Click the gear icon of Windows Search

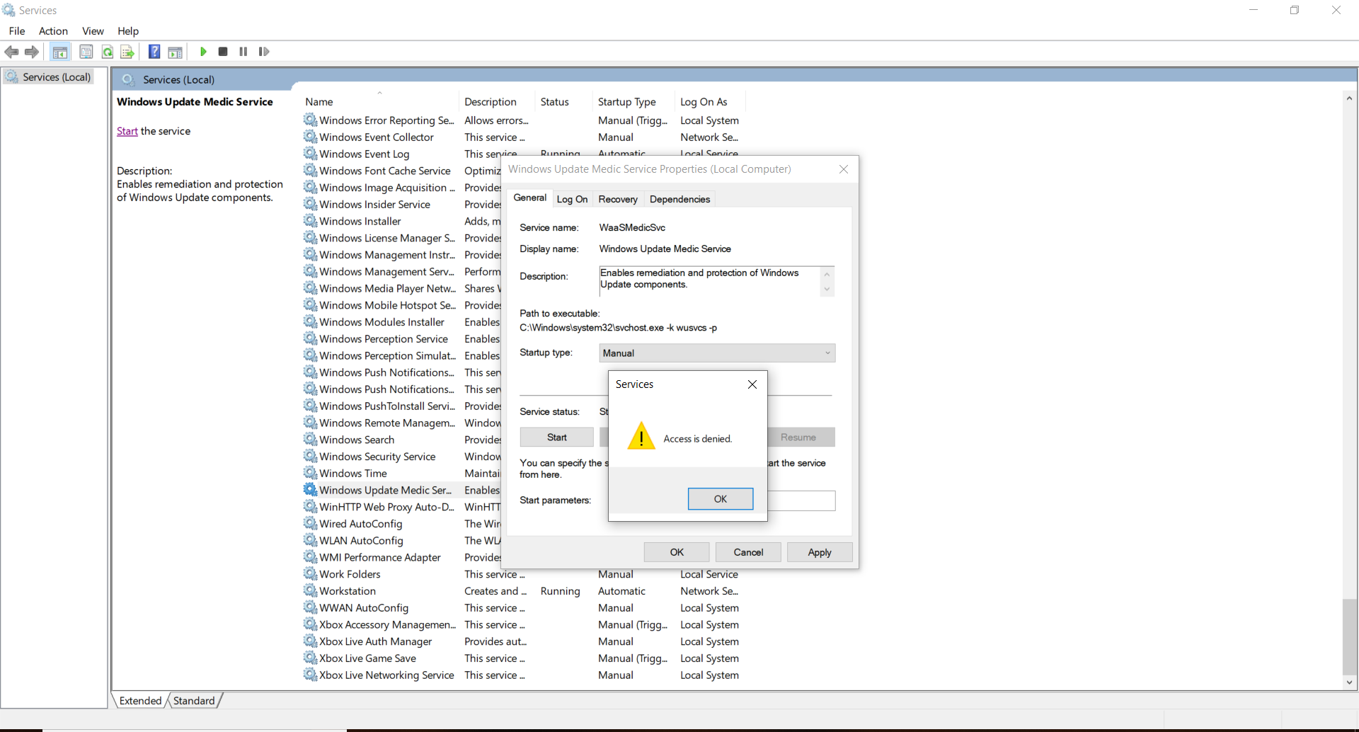[310, 440]
